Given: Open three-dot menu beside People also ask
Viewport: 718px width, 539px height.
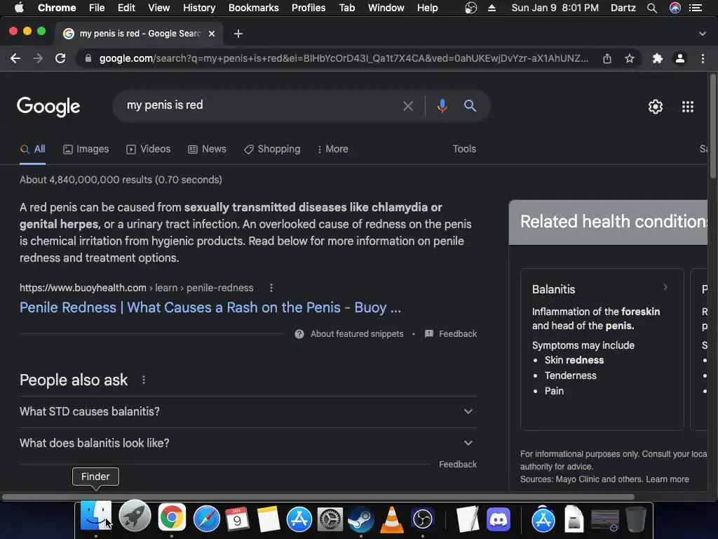Looking at the screenshot, I should [x=144, y=380].
